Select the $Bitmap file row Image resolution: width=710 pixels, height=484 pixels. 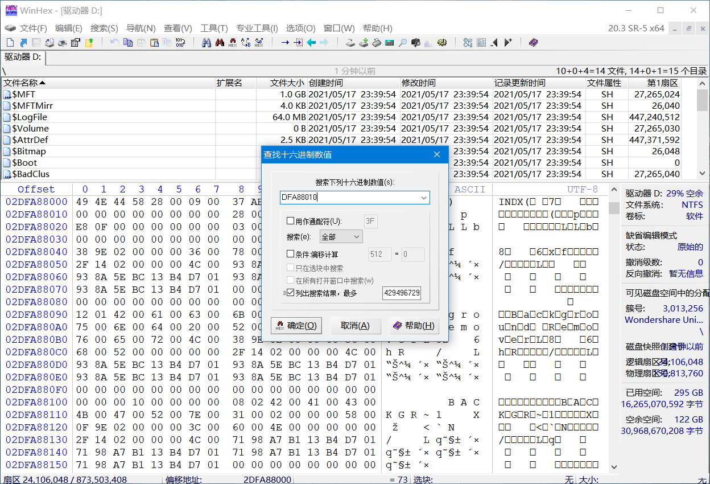[341, 151]
